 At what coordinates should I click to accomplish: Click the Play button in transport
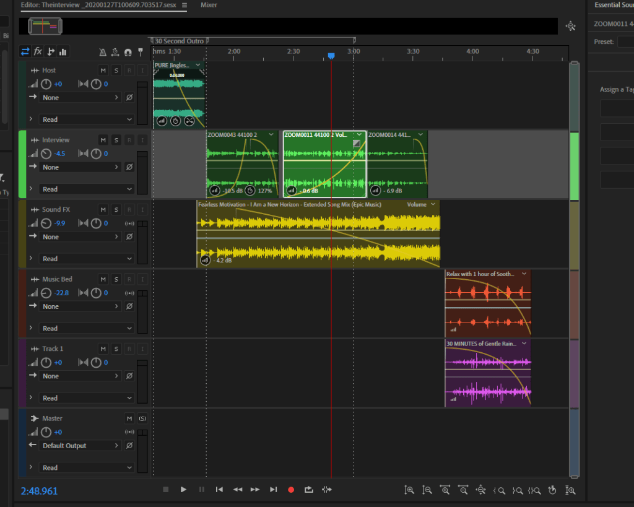[x=183, y=490]
